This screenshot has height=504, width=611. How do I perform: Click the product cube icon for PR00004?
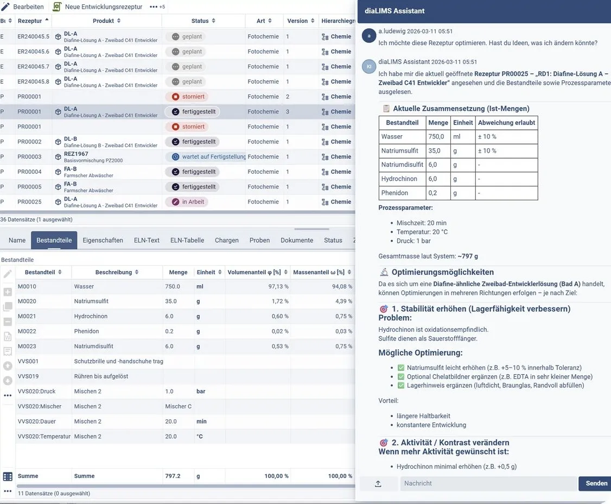pyautogui.click(x=58, y=172)
